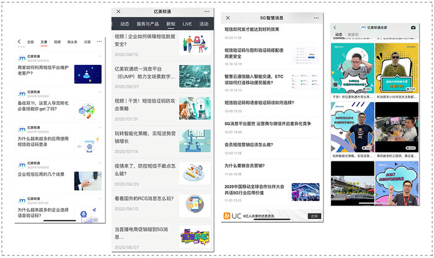434x258 pixels.
Task: Switch to the 全部 tab
Action: point(30,42)
